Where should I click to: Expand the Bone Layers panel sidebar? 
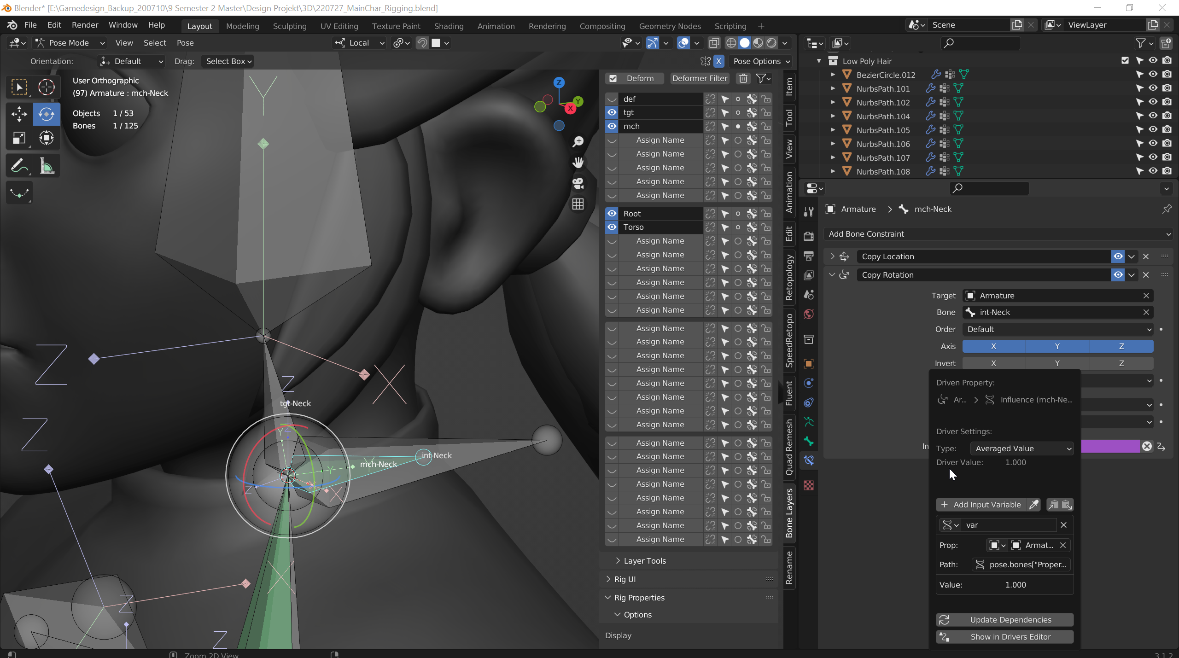pyautogui.click(x=789, y=515)
